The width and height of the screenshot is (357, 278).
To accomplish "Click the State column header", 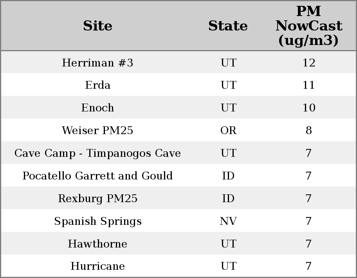I will 228,26.
